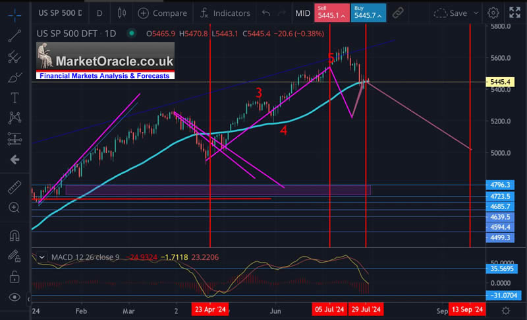Open chart settings gear in top toolbar
The height and width of the screenshot is (320, 527).
tap(493, 13)
